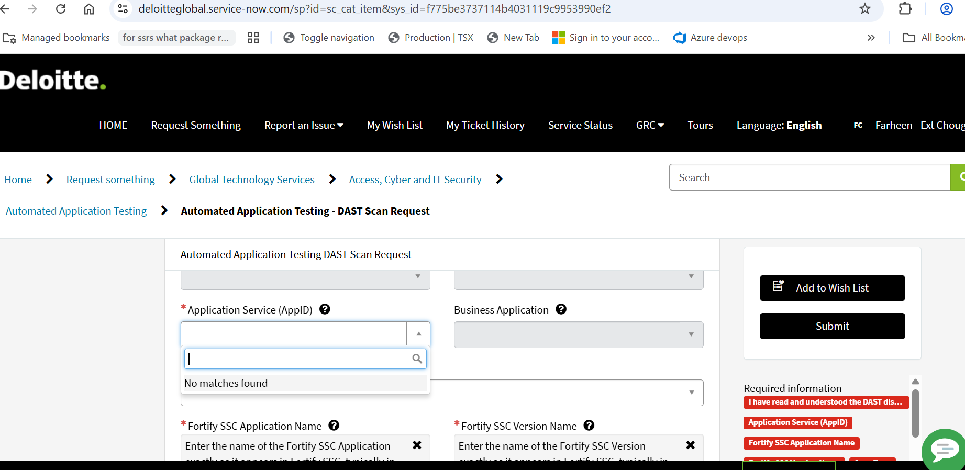This screenshot has height=470, width=965.
Task: Open the browser extensions puzzle icon
Action: coord(905,9)
